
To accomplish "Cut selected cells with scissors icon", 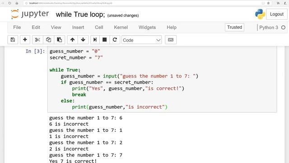I will pyautogui.click(x=37, y=40).
